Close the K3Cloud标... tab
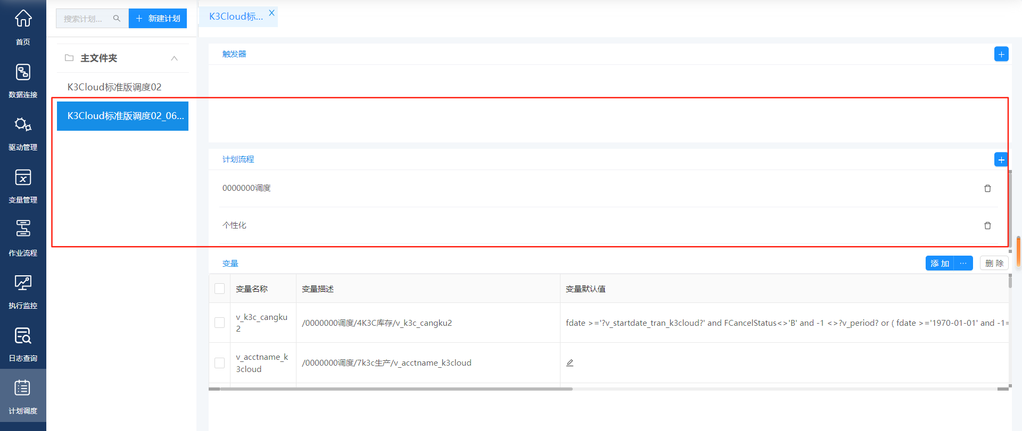 [x=271, y=13]
